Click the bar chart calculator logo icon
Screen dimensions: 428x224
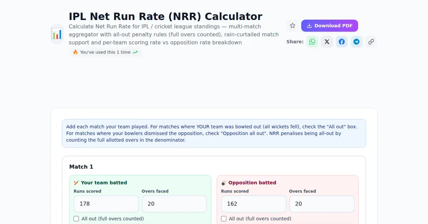(x=57, y=34)
